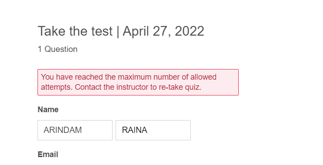The height and width of the screenshot is (165, 323).
Task: Click the '1 Question' subtitle text
Action: (x=58, y=49)
